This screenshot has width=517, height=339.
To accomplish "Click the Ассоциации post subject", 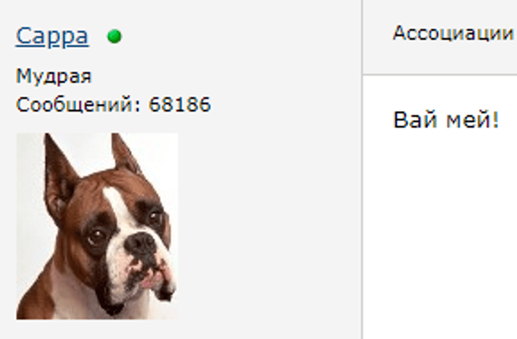I will pyautogui.click(x=453, y=34).
